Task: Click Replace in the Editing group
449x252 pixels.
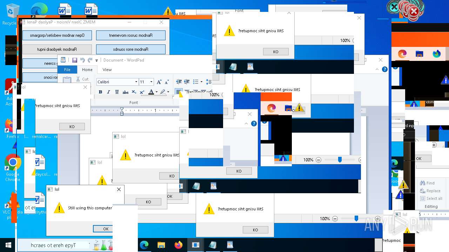Action: click(x=430, y=191)
